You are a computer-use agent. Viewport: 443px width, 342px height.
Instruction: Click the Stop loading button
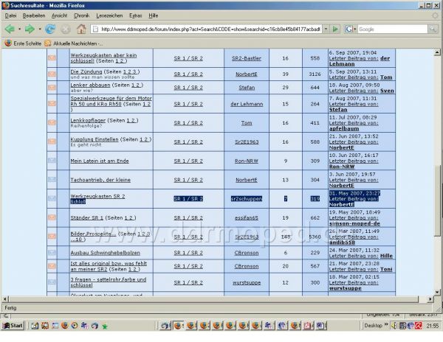[x=65, y=29]
